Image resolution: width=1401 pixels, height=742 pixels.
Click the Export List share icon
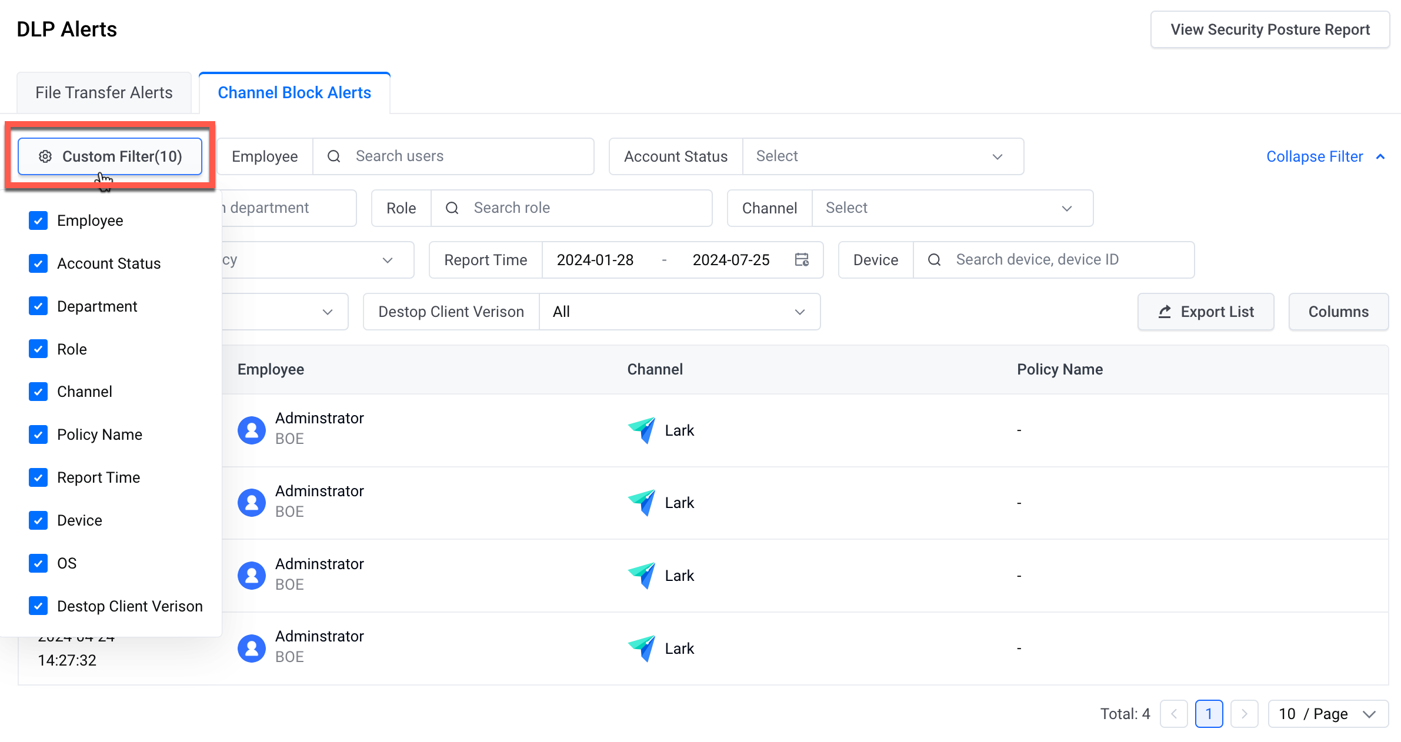coord(1165,312)
